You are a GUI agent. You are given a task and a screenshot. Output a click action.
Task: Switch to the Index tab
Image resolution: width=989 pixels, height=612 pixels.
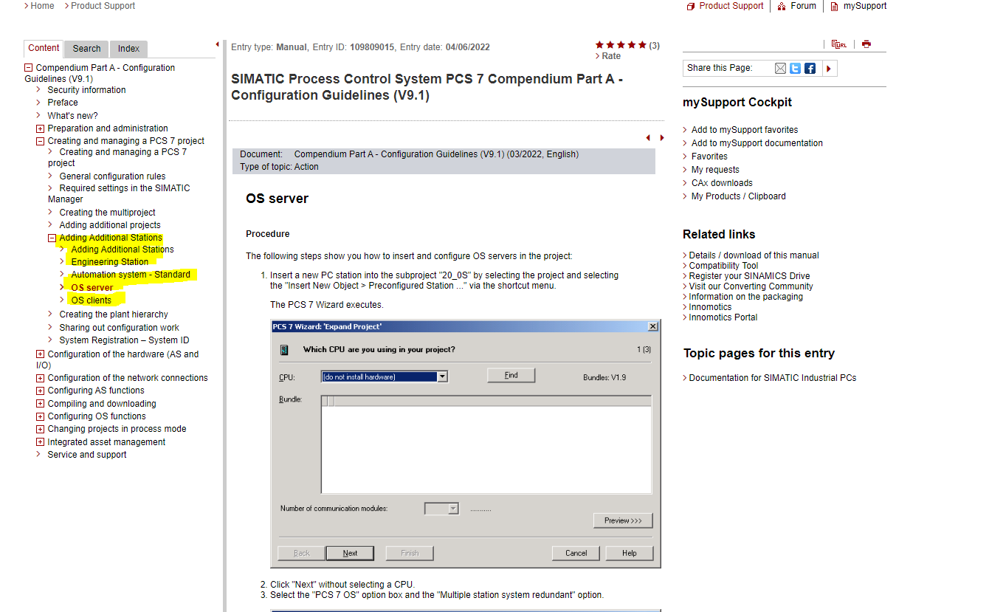point(128,49)
